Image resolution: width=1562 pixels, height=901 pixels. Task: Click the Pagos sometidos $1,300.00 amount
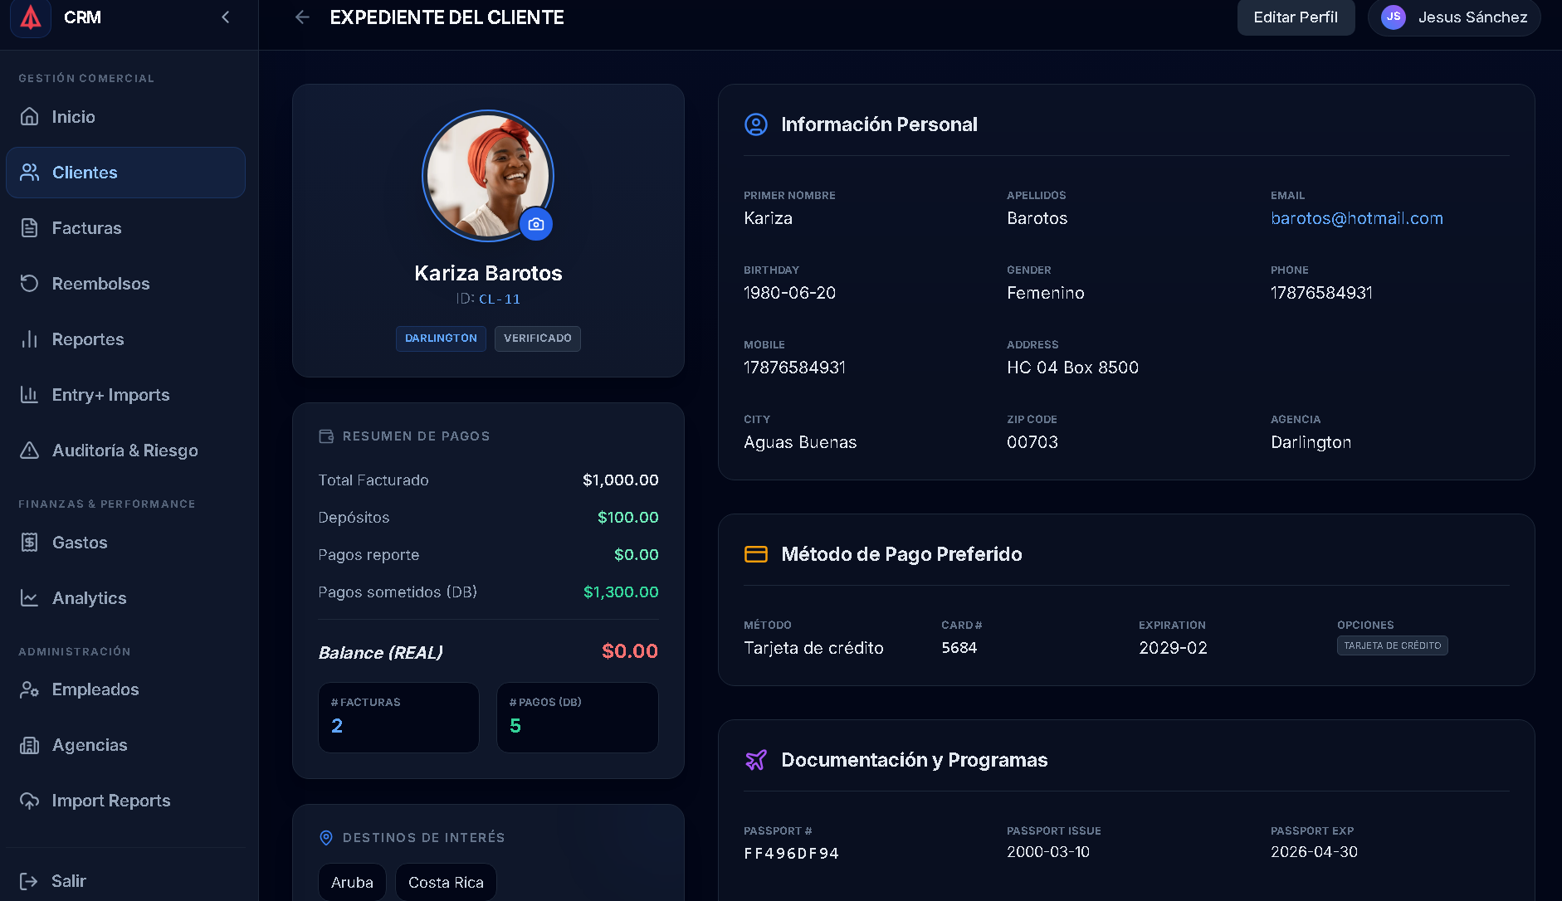621,592
